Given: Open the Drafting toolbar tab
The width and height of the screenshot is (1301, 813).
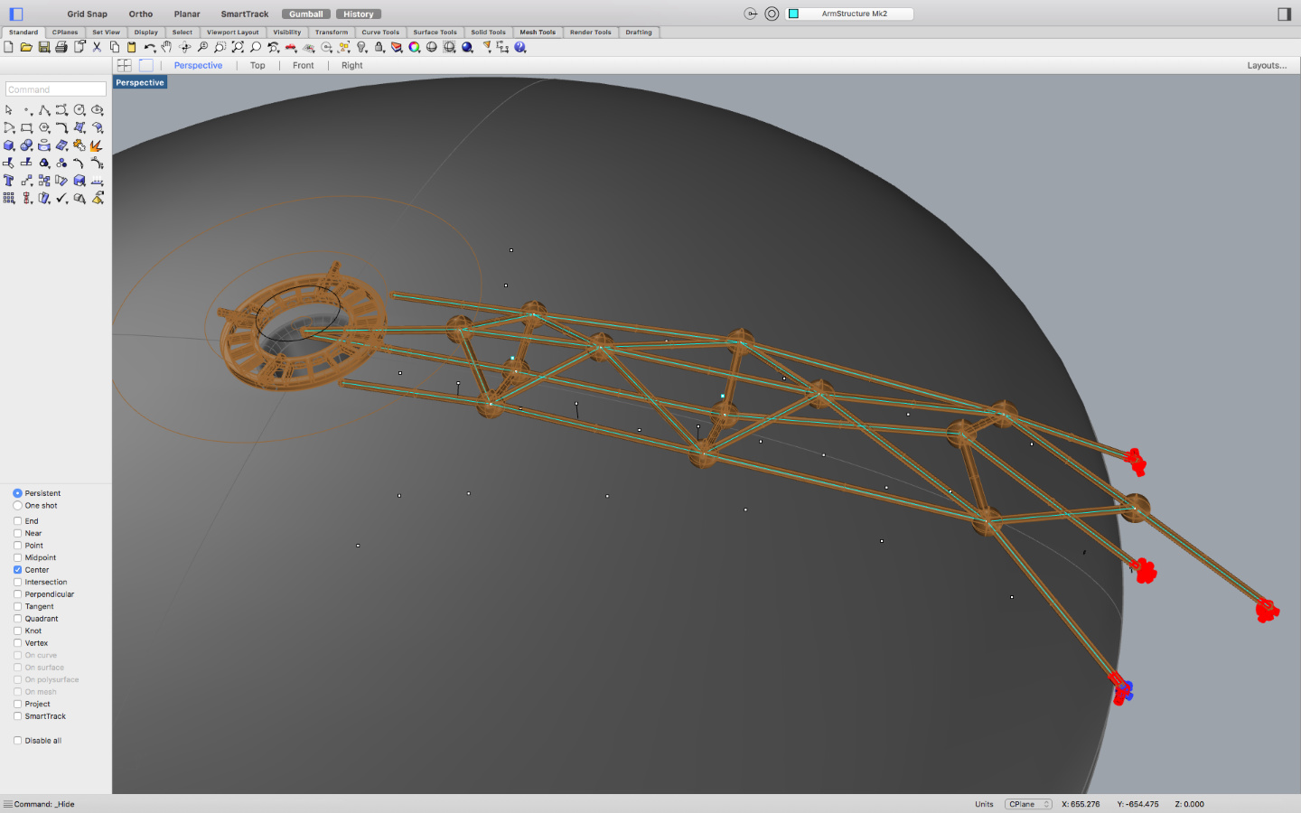Looking at the screenshot, I should tap(639, 33).
